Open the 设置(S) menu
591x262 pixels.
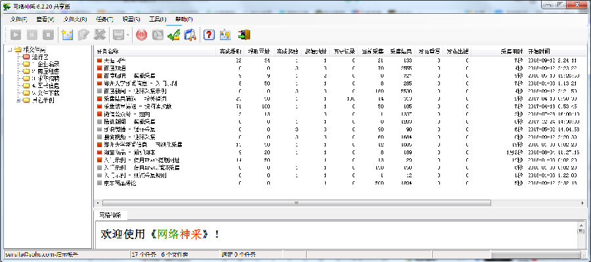(x=131, y=19)
